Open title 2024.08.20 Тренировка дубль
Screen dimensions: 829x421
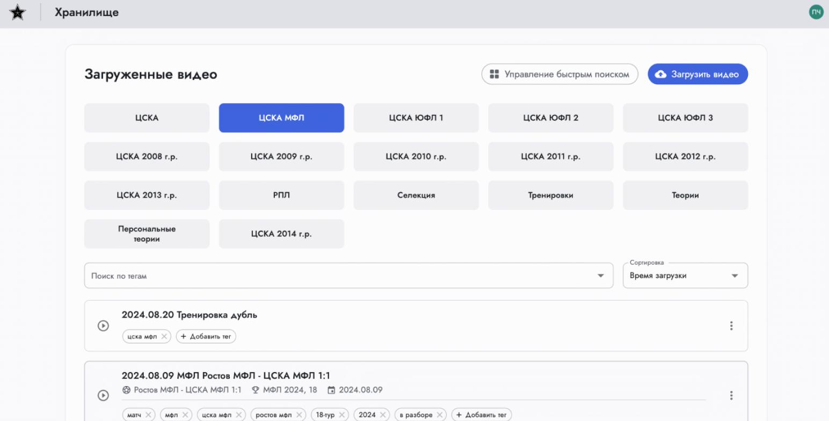190,315
